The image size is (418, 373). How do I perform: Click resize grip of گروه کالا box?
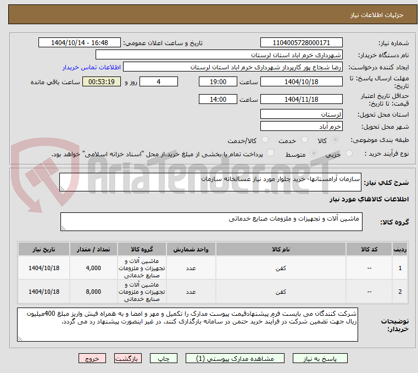pos(63,228)
